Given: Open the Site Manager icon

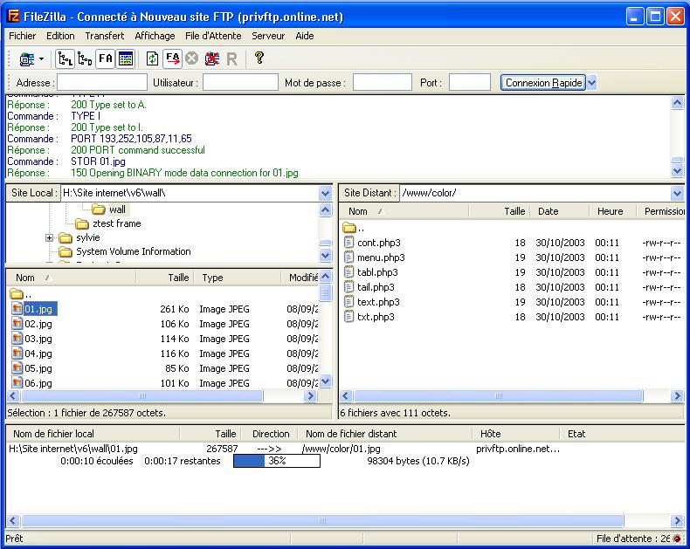Looking at the screenshot, I should point(27,58).
